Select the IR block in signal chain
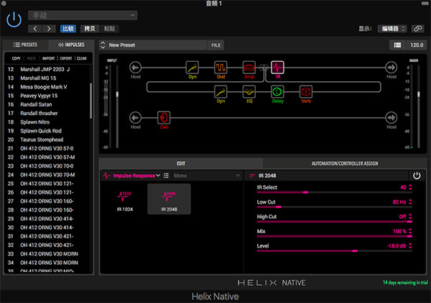The width and height of the screenshot is (431, 303). [x=277, y=68]
